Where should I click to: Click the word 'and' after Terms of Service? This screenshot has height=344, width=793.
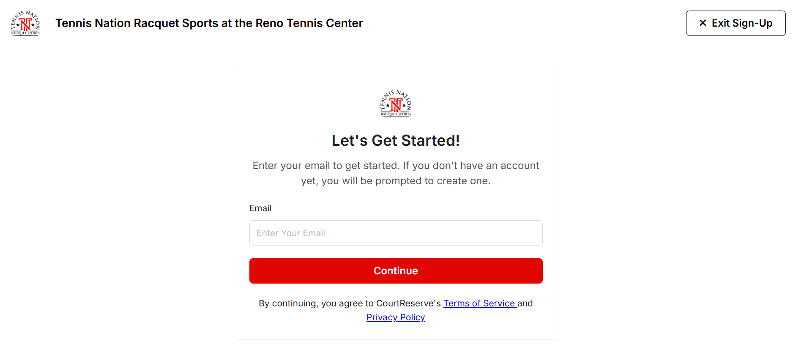click(x=525, y=303)
